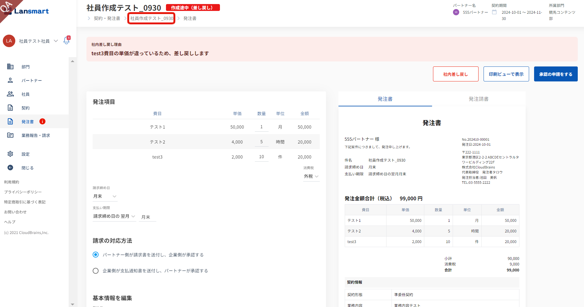Click the 部門 building icon

tap(10, 66)
